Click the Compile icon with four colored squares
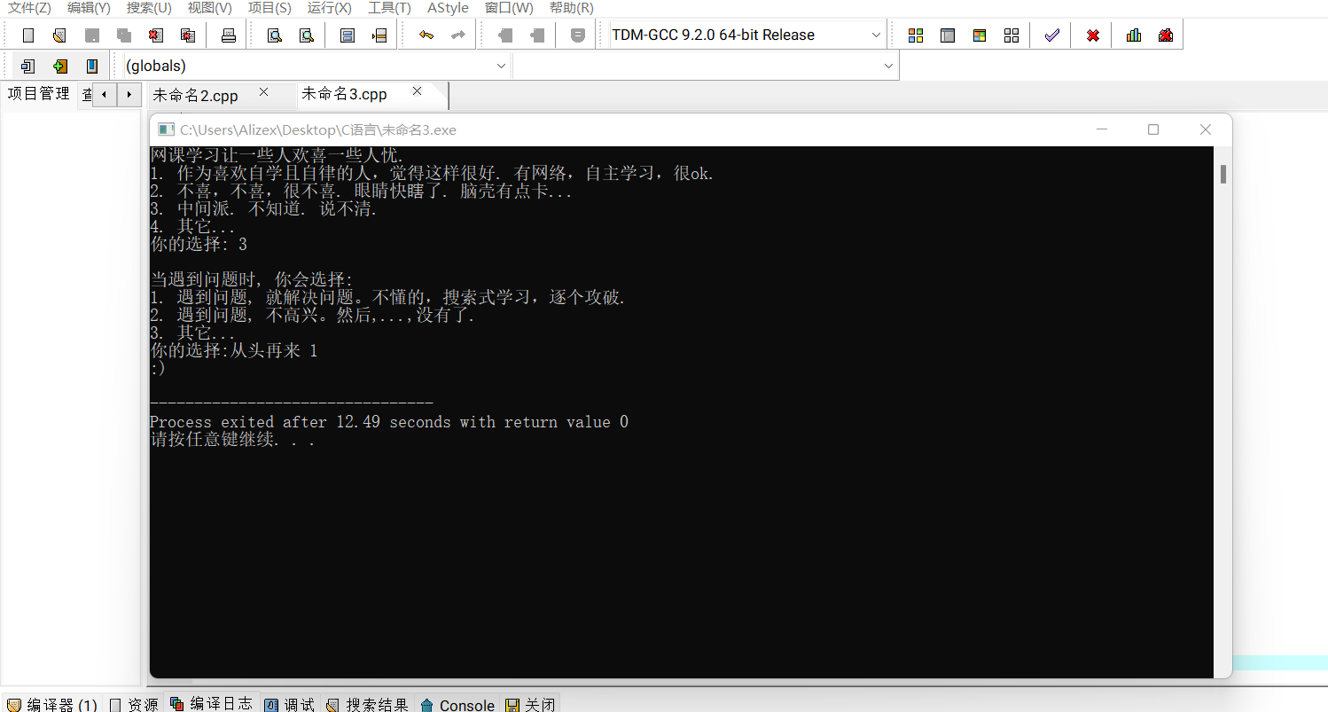 point(916,35)
